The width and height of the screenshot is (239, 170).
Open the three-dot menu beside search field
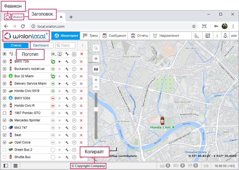(83, 45)
